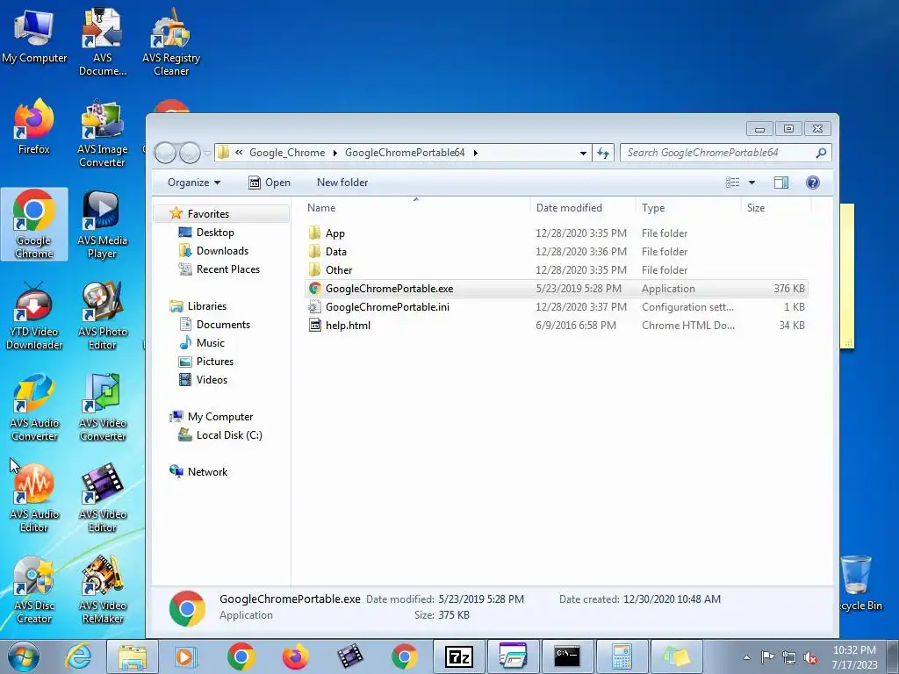The image size is (899, 674).
Task: Click the New folder button
Action: [342, 183]
